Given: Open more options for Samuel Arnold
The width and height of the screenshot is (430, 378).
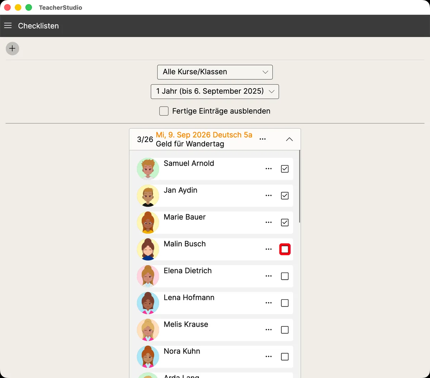Looking at the screenshot, I should tap(269, 169).
